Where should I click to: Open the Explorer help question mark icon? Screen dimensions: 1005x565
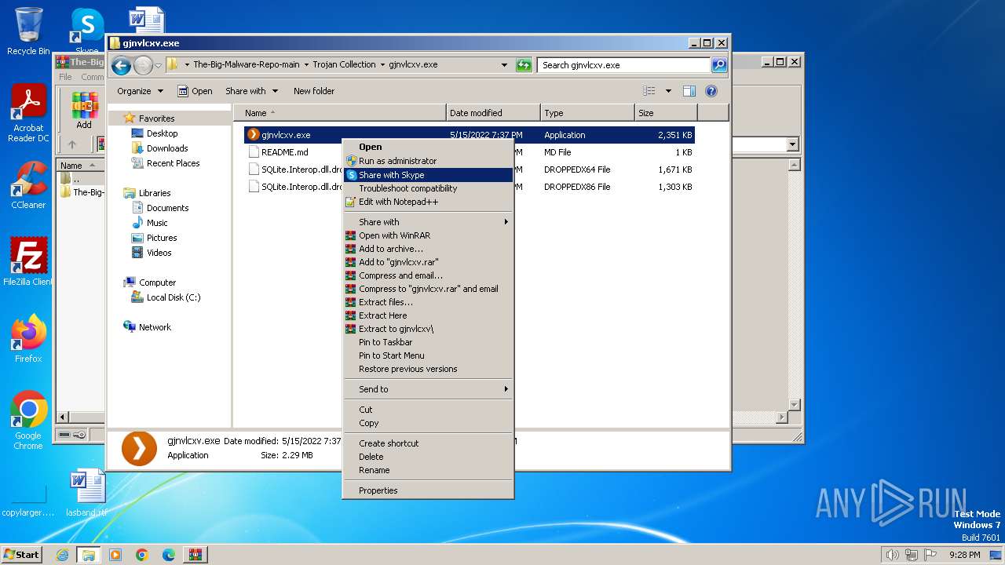[x=711, y=91]
